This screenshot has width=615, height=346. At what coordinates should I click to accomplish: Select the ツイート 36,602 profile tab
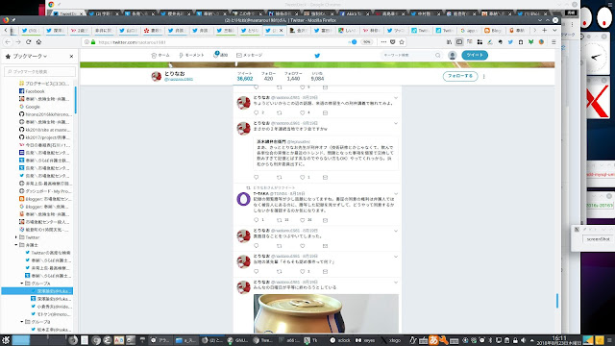pyautogui.click(x=245, y=76)
